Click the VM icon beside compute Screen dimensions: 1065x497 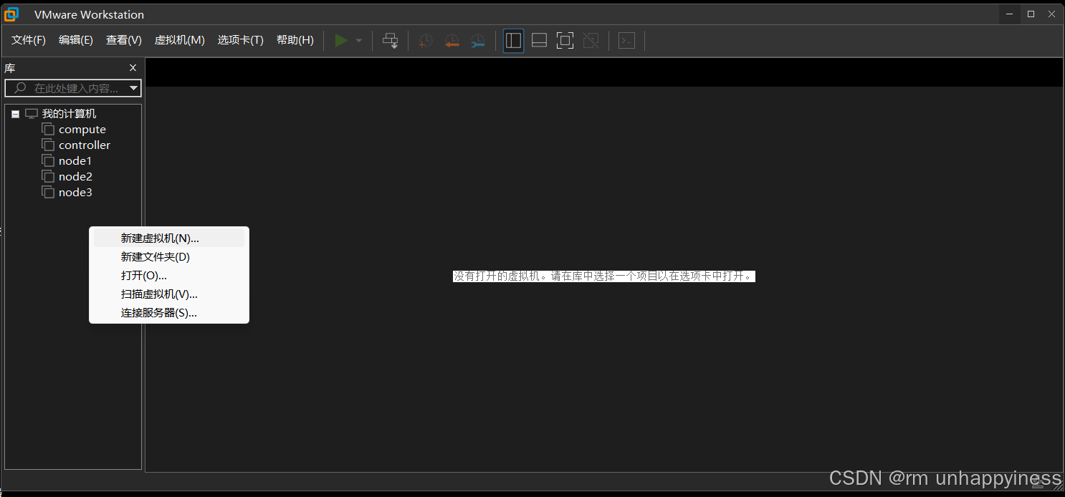tap(48, 130)
